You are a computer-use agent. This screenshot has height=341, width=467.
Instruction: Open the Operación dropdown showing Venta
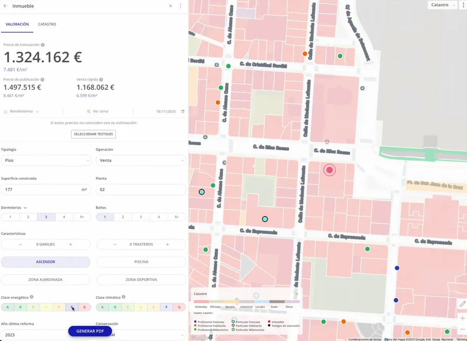pos(141,160)
